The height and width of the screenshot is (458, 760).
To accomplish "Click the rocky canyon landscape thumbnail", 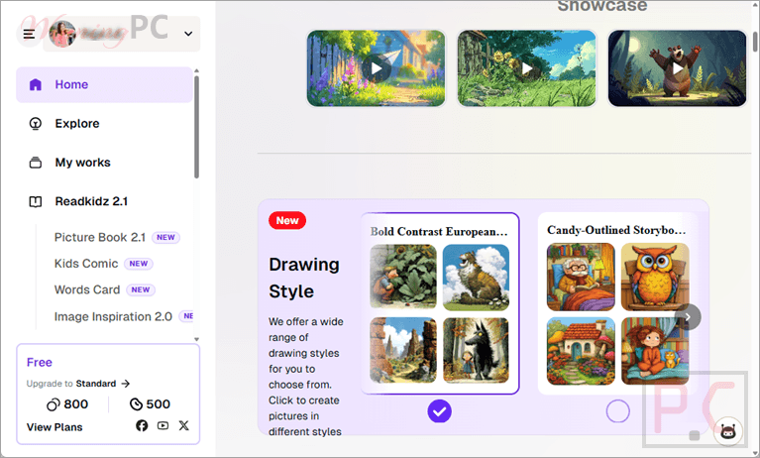I will 402,350.
